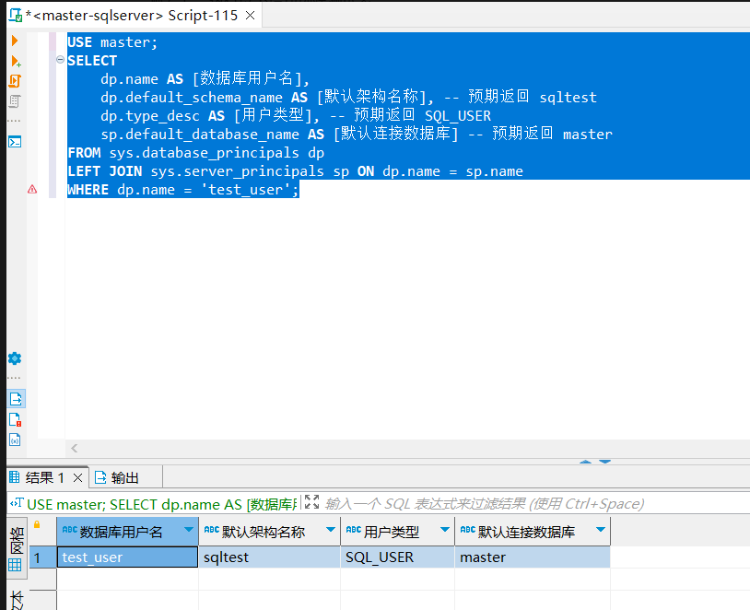This screenshot has width=750, height=610.
Task: Select the master result cell
Action: coord(533,557)
